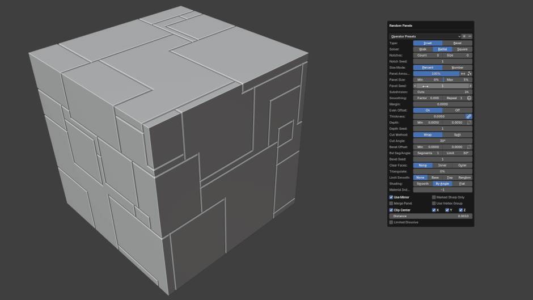Click the add preset plus icon
The image size is (533, 300).
[x=464, y=36]
